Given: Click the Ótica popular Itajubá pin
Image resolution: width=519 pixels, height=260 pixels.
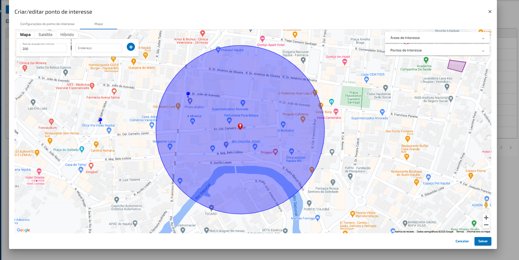Looking at the screenshot, I should 292,151.
